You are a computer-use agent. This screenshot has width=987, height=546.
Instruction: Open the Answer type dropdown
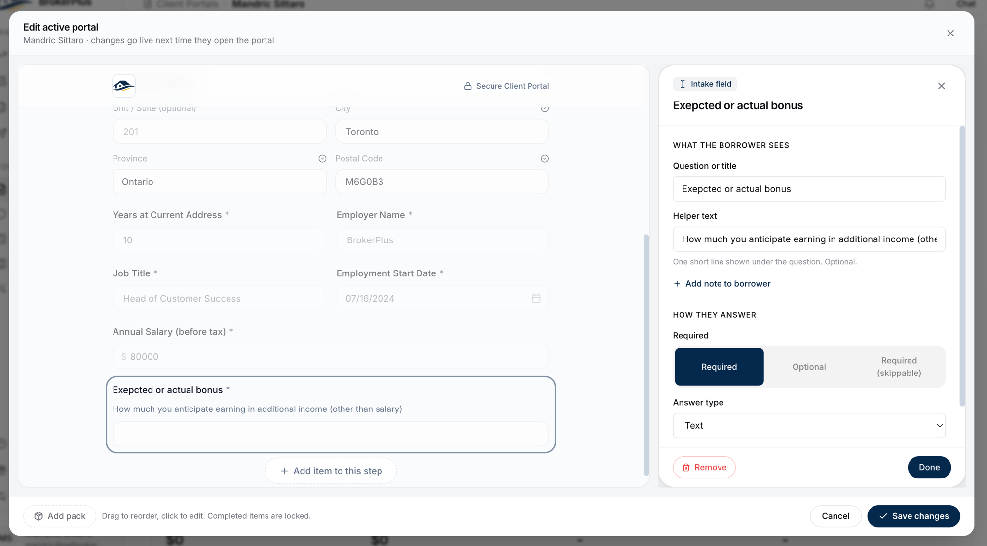[809, 425]
